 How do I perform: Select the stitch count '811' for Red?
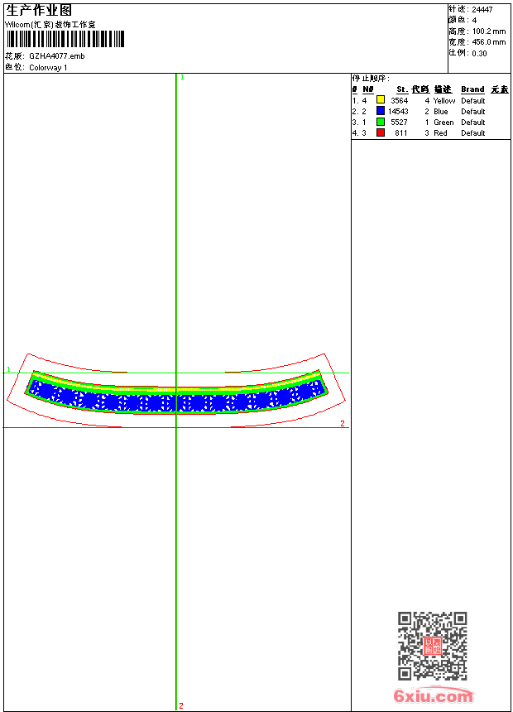point(401,133)
